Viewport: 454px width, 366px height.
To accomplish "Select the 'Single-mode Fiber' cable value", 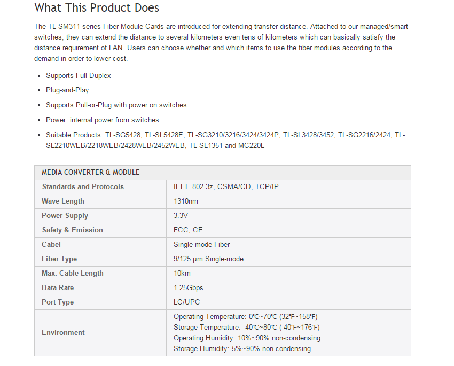I will (201, 245).
